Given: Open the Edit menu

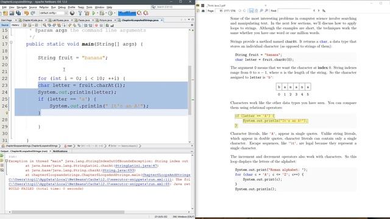Looking at the screenshot, I should (4, 7).
